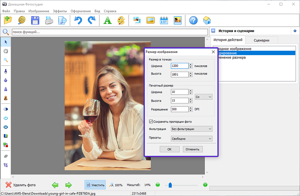This screenshot has width=300, height=196.
Task: Click the zoom scale slider handle
Action: coord(170,185)
